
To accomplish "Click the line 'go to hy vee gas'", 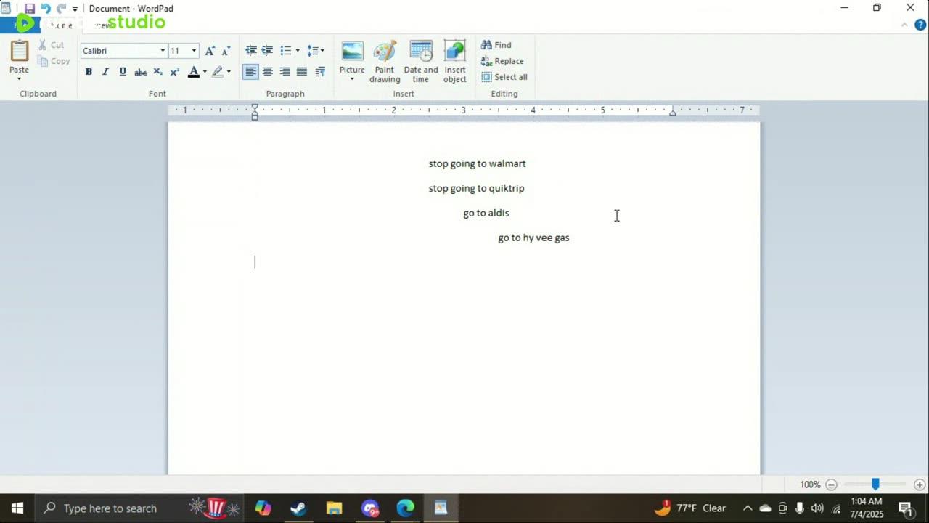I will [533, 238].
